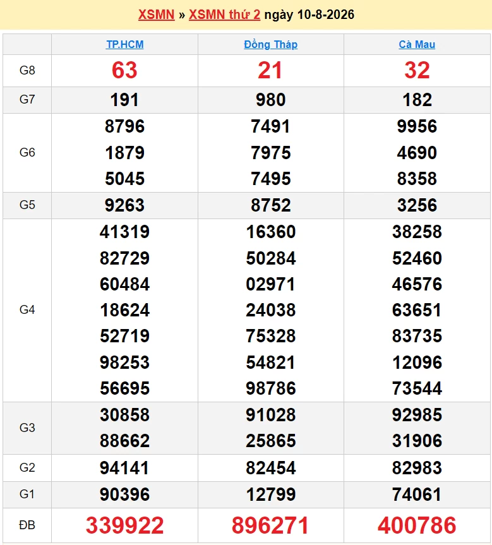Click Đồng Tháp special prize 896271
Screen dimensions: 492x545
click(270, 525)
